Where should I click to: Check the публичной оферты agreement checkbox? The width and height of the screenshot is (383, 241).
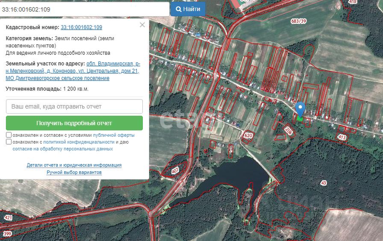click(9, 135)
